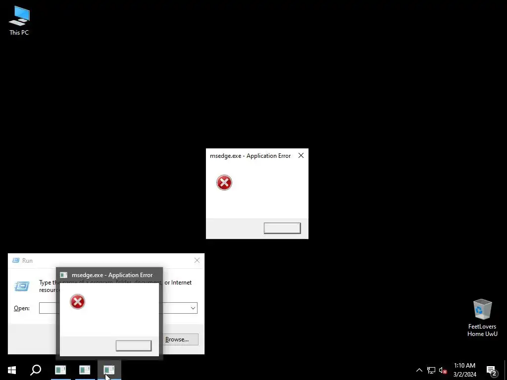Click the blank button in center error dialog

[282, 228]
